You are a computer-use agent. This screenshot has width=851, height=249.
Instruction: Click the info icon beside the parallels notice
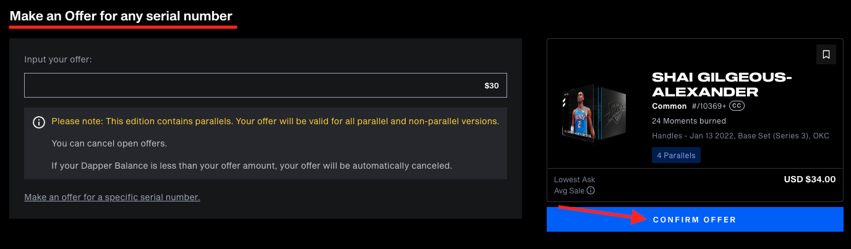click(x=38, y=122)
